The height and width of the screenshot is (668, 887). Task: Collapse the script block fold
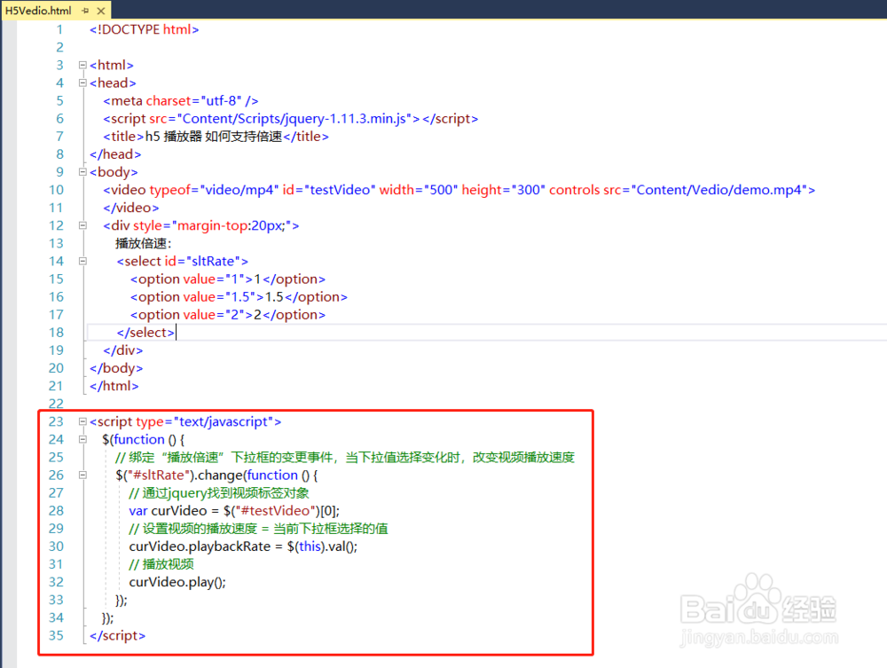82,421
